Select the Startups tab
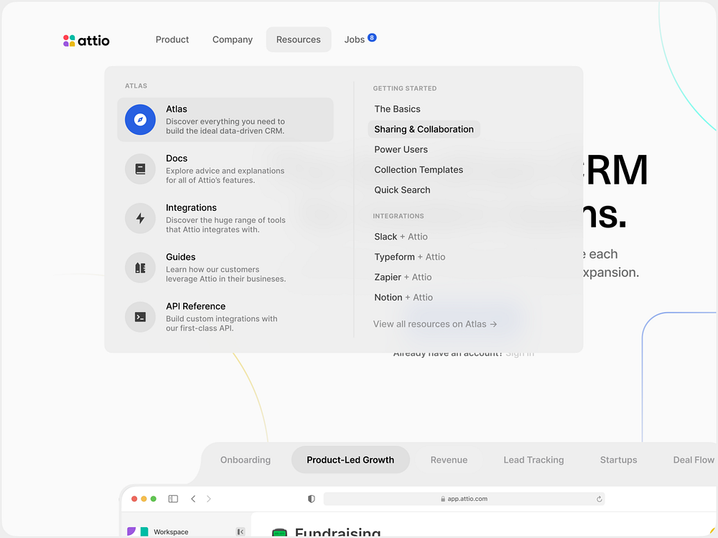 [618, 460]
